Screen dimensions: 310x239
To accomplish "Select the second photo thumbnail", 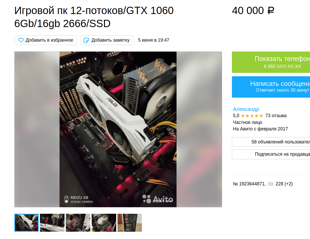I will pos(52,223).
